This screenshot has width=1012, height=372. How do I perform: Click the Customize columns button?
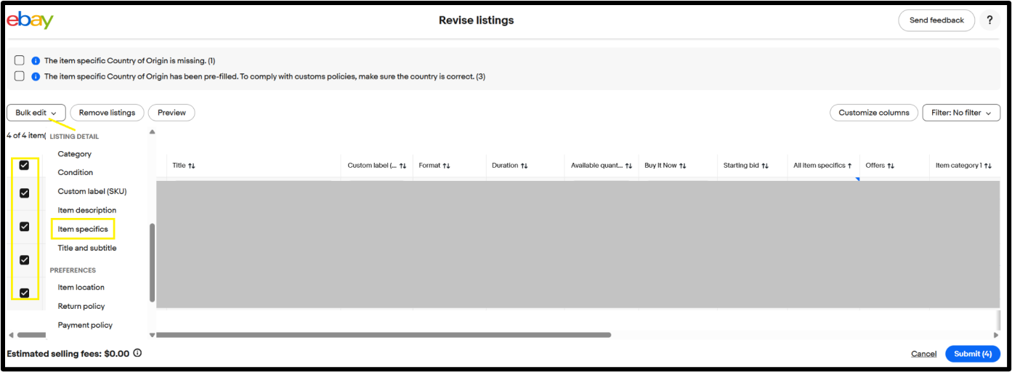873,113
